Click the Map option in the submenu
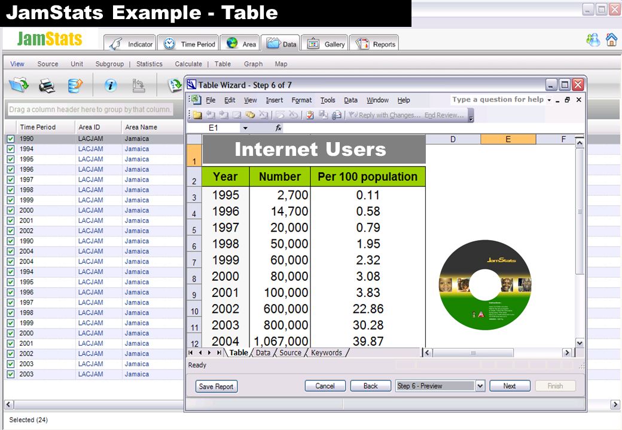Screen dimensions: 622x430 click(x=281, y=64)
